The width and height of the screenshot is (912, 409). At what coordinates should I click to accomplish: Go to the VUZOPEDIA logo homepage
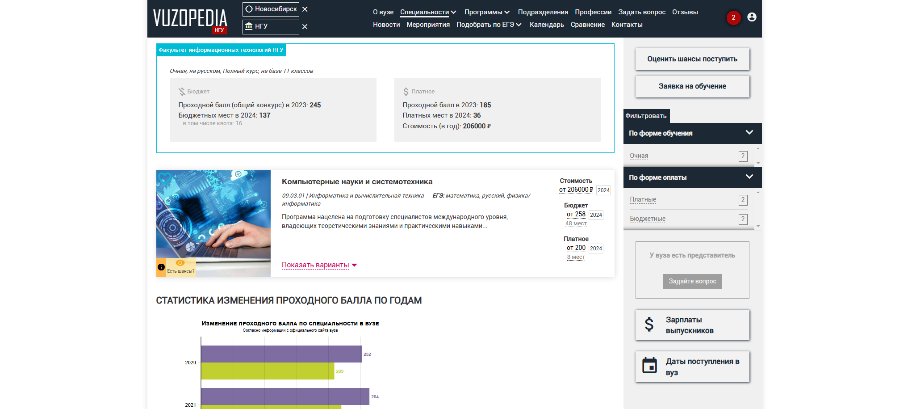pyautogui.click(x=190, y=19)
